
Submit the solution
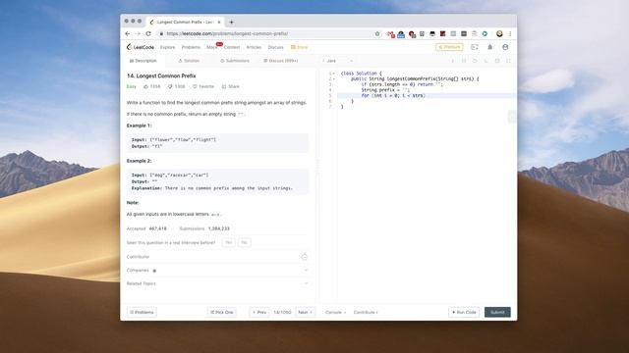(497, 312)
